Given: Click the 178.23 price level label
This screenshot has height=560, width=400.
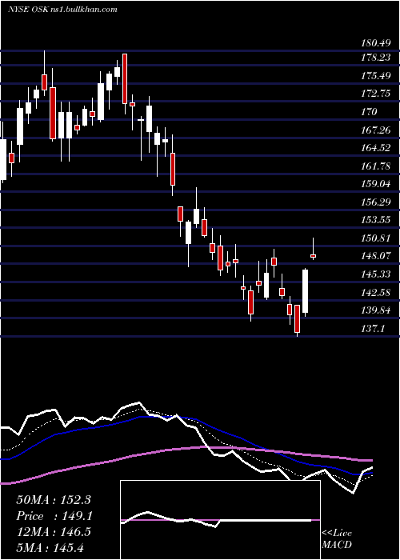Looking at the screenshot, I should [x=377, y=58].
